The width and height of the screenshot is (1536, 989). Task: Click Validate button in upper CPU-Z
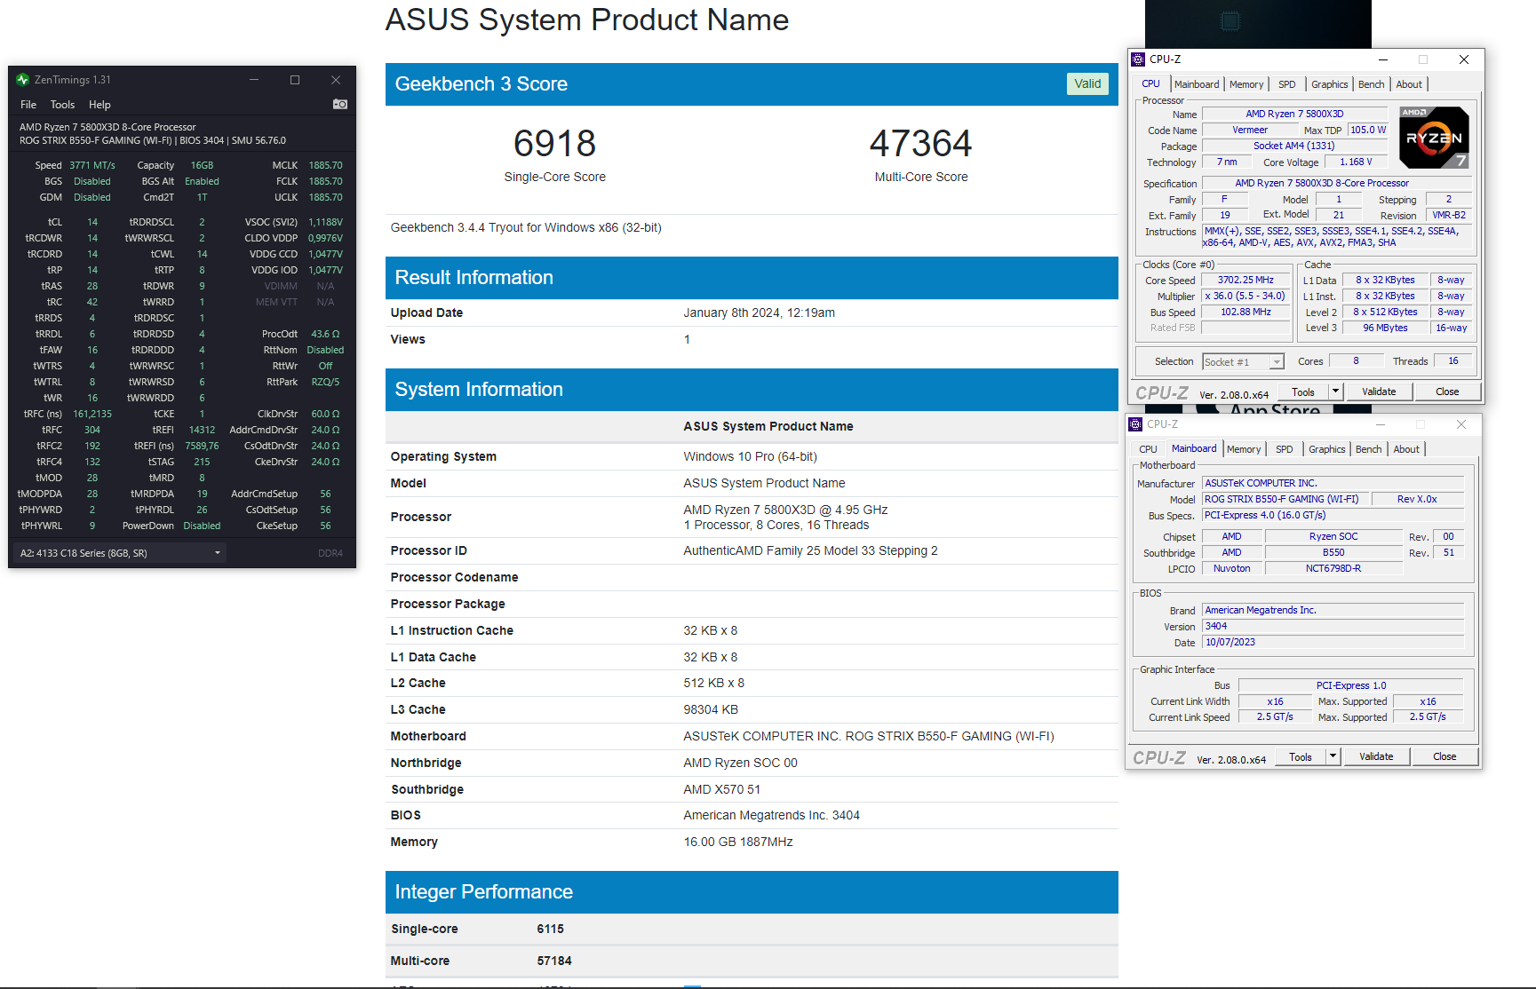coord(1379,392)
